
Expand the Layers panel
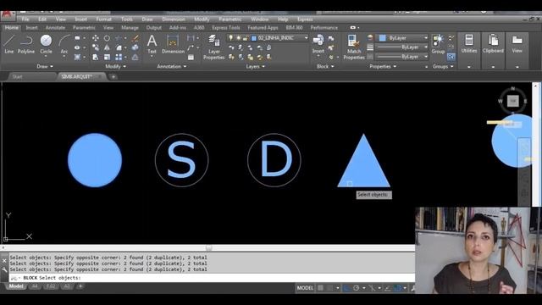click(x=256, y=66)
